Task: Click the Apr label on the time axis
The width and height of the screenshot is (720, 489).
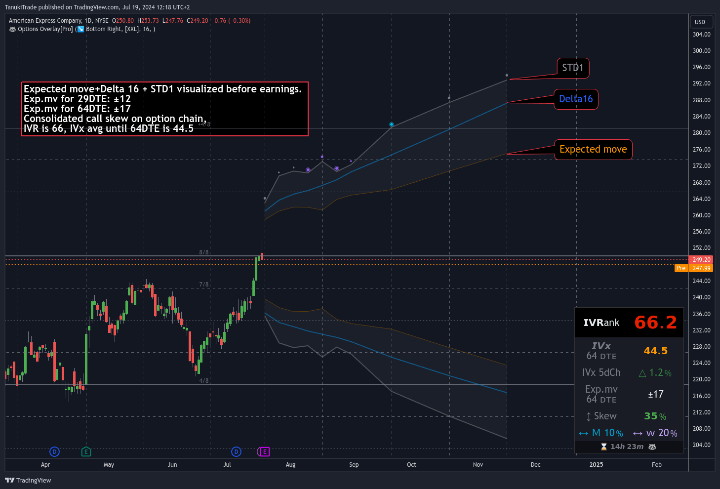Action: 45,465
